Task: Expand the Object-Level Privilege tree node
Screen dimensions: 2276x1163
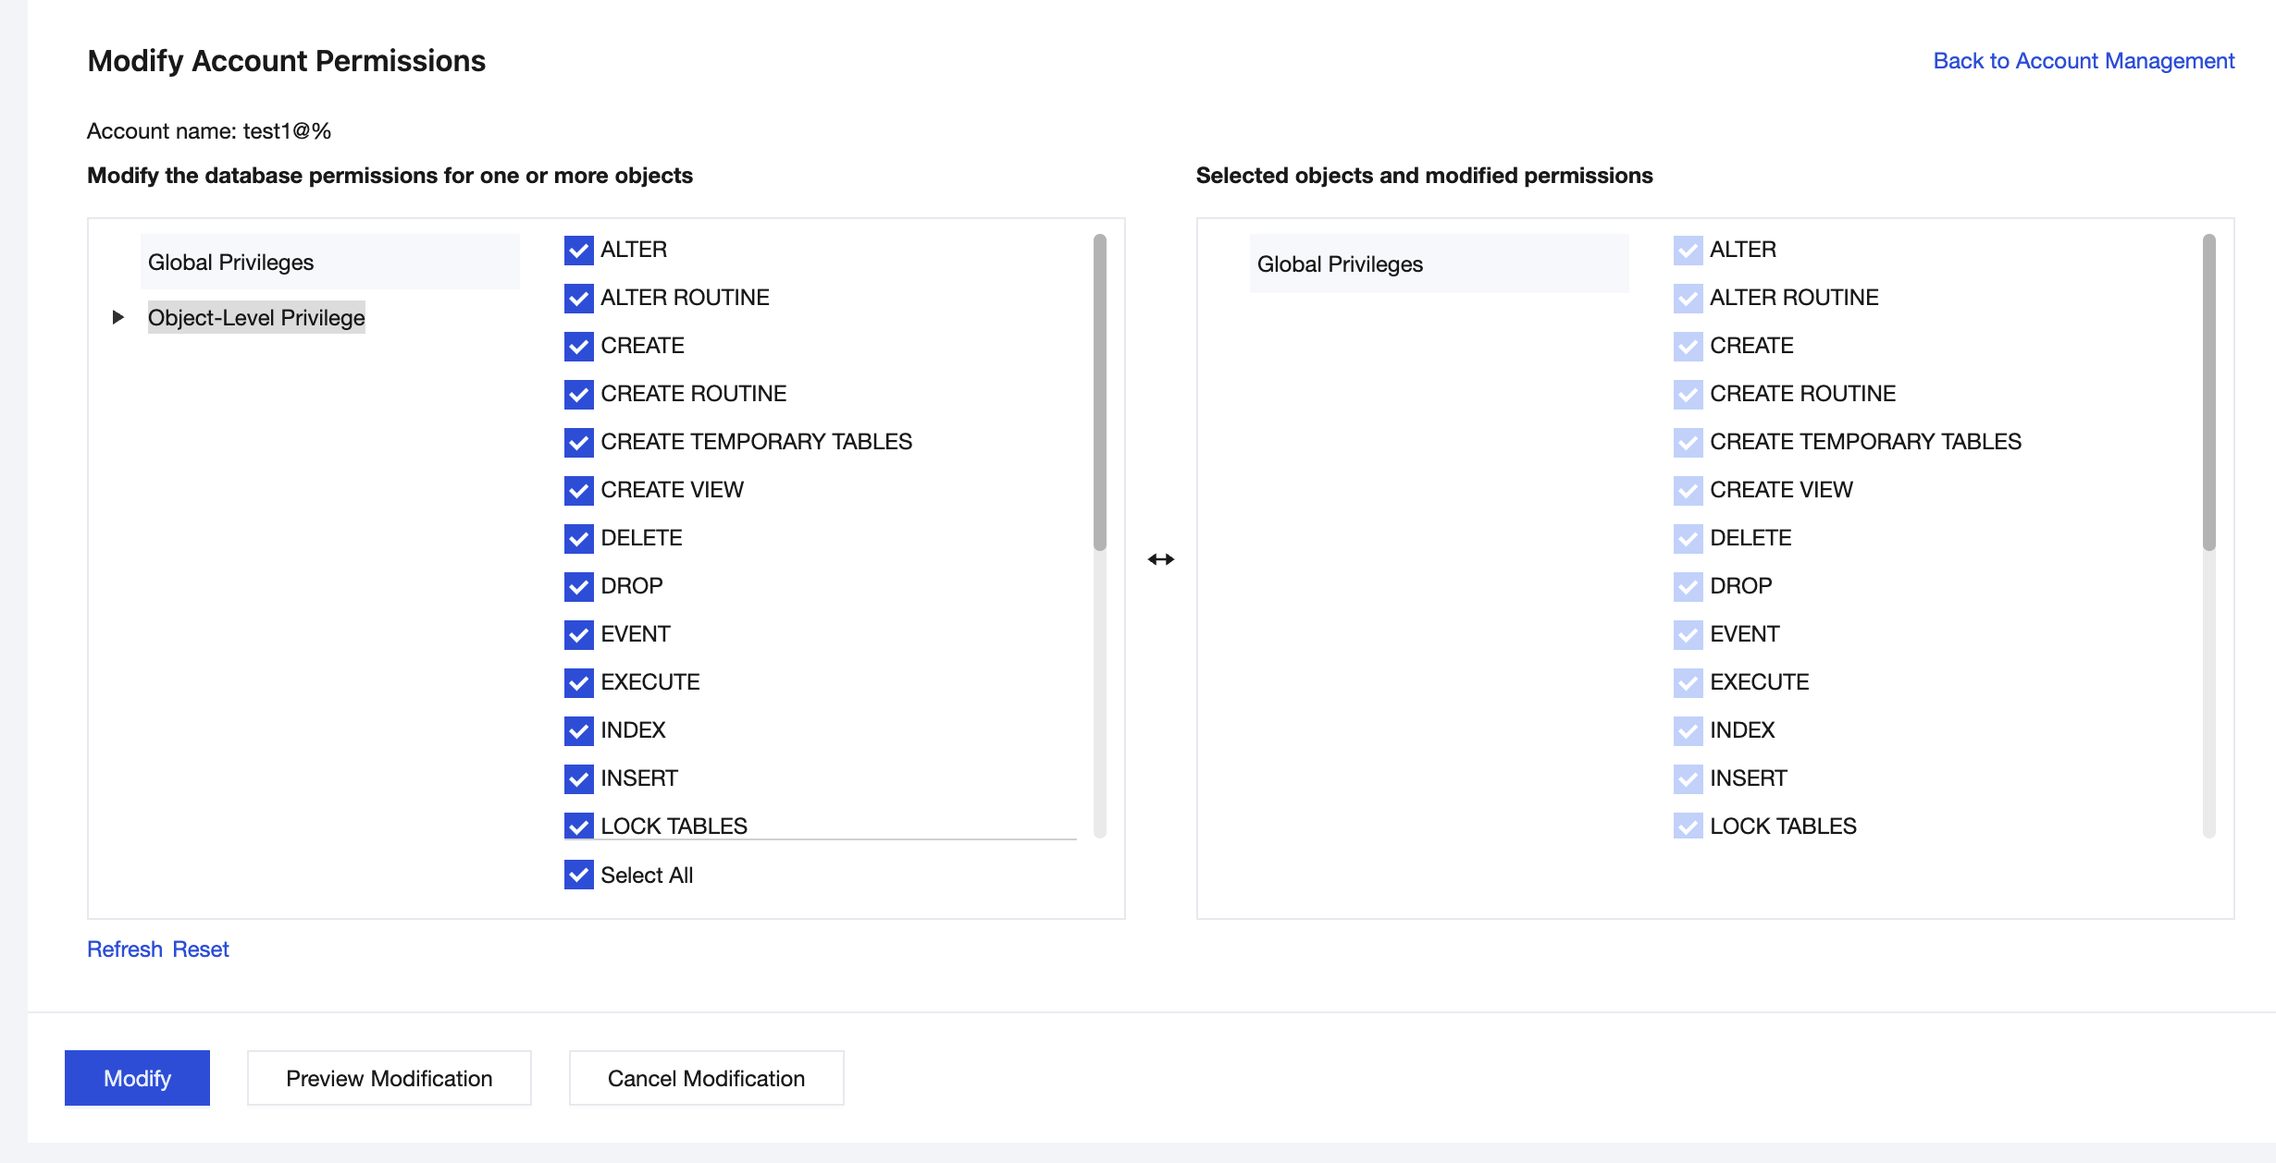Action: [118, 317]
